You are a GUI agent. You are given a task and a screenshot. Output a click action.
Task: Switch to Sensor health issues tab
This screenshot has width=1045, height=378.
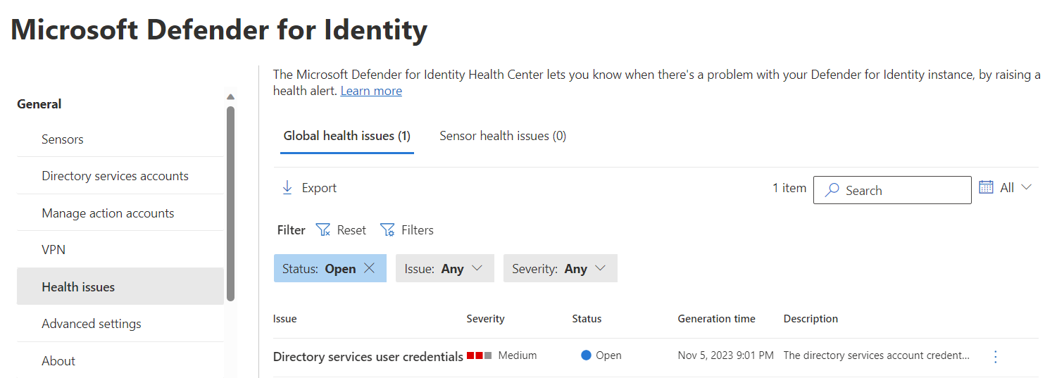coord(503,136)
